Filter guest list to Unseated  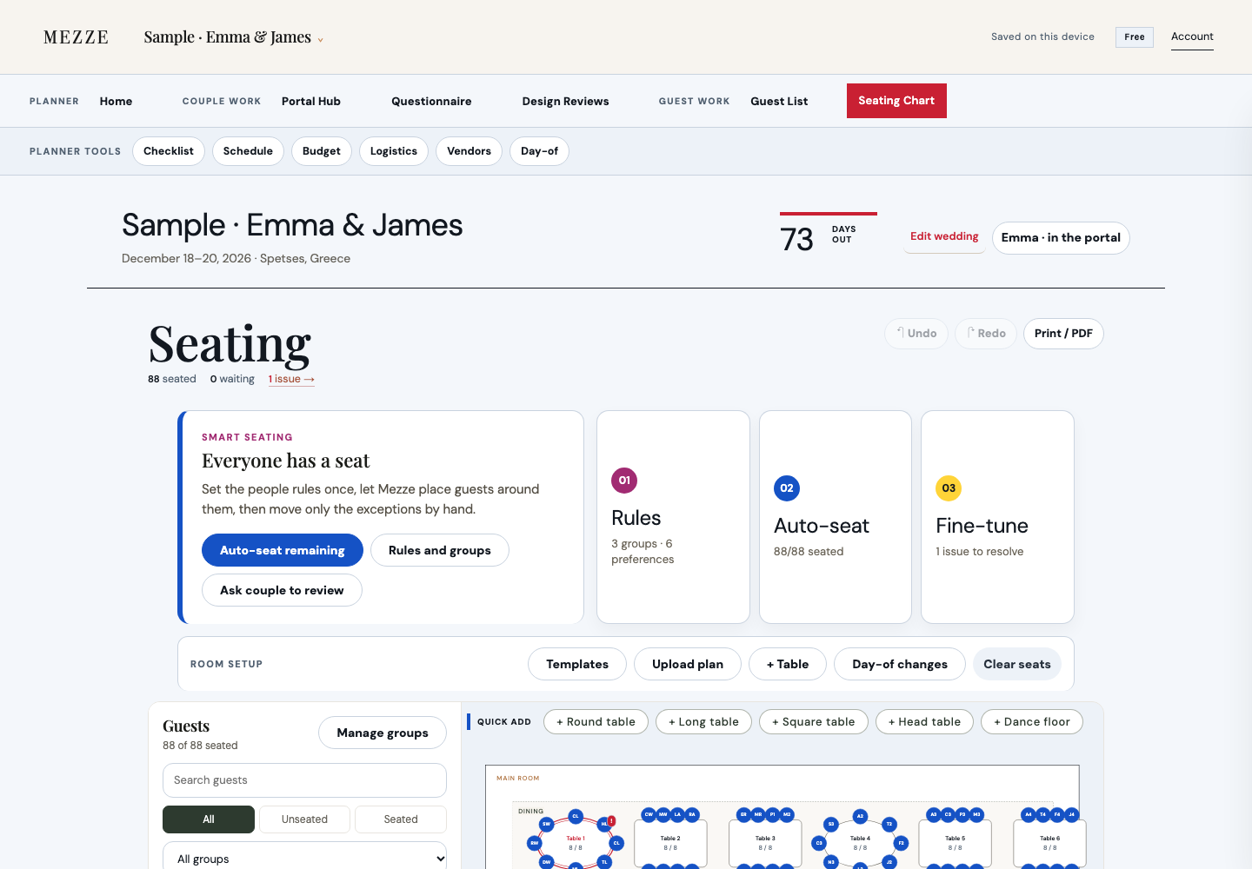(304, 819)
